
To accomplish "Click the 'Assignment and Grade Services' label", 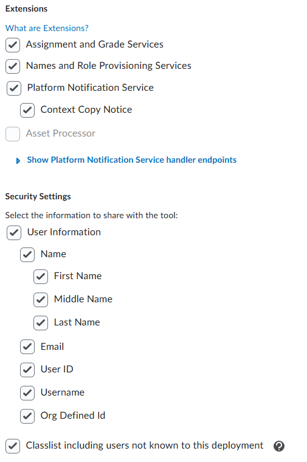I will [95, 44].
